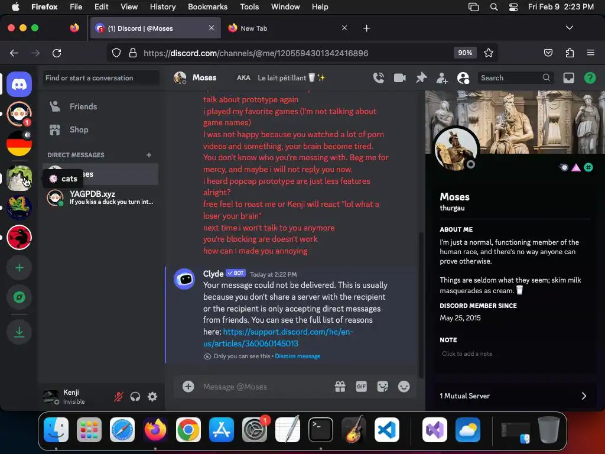Open macOS Control Center icon

point(513,7)
